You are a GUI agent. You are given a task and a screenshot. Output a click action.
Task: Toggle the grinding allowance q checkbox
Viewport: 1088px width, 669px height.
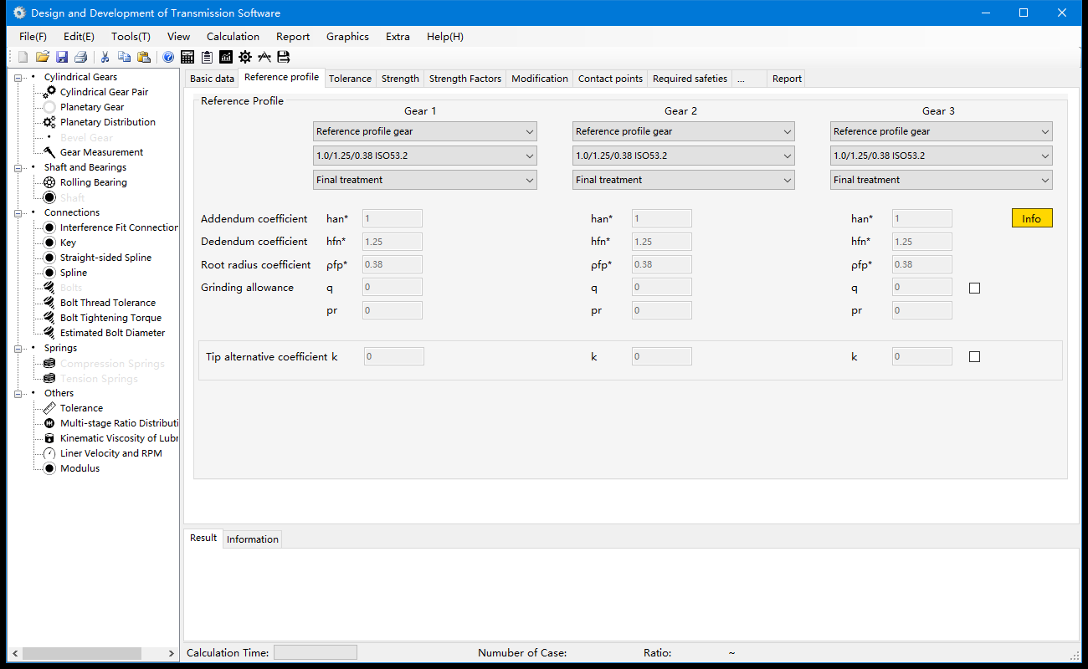click(974, 288)
